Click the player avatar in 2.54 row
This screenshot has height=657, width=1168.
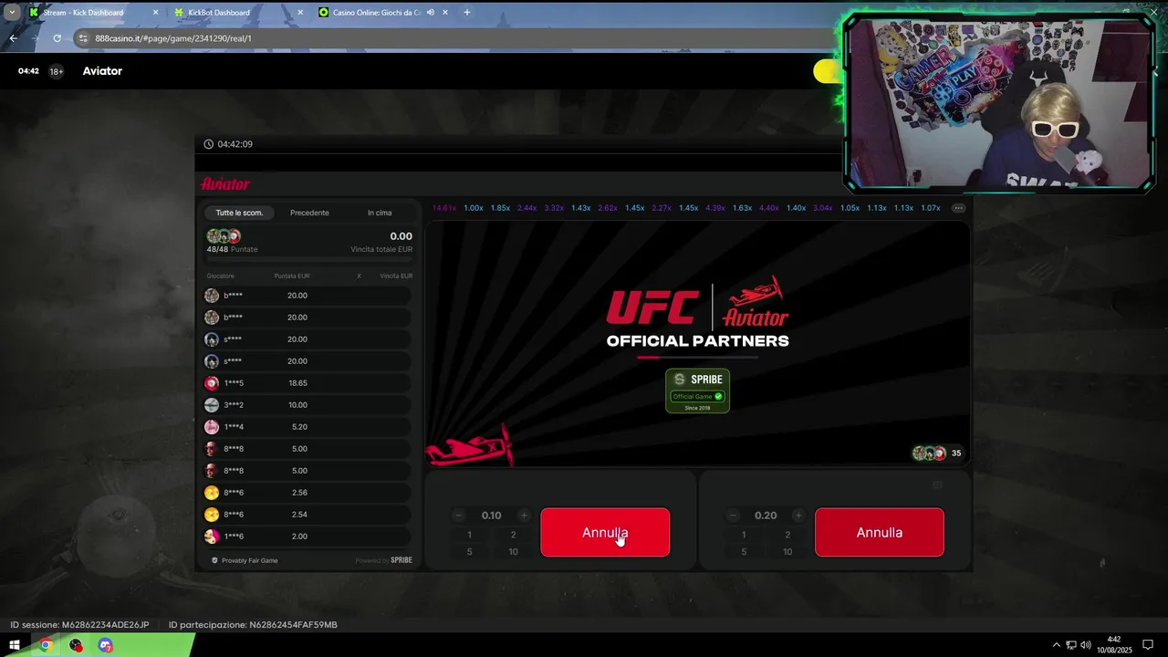coord(212,515)
